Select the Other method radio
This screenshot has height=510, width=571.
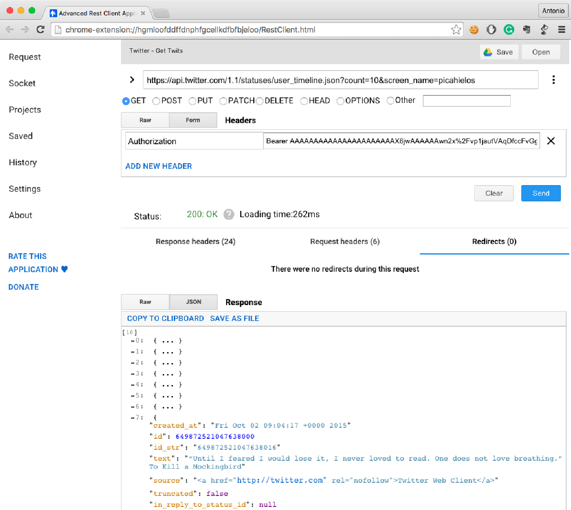pyautogui.click(x=390, y=100)
